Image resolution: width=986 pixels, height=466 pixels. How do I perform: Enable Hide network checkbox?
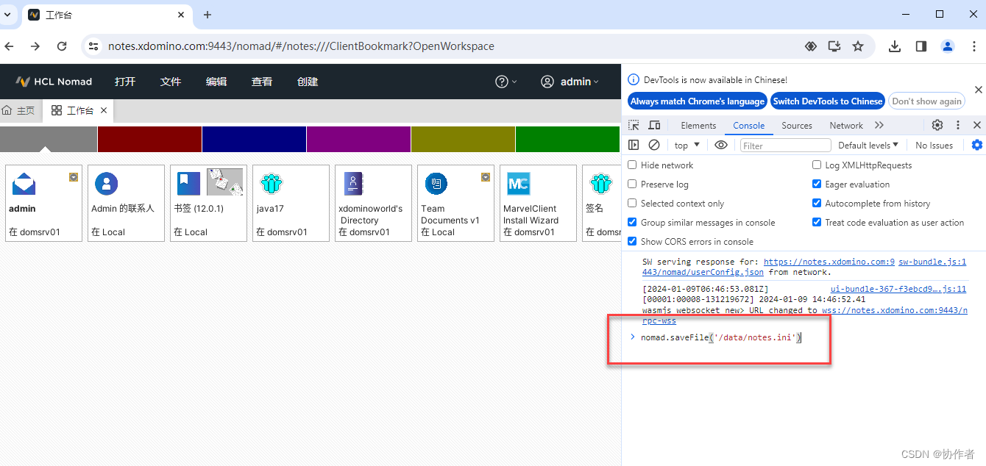(x=632, y=165)
